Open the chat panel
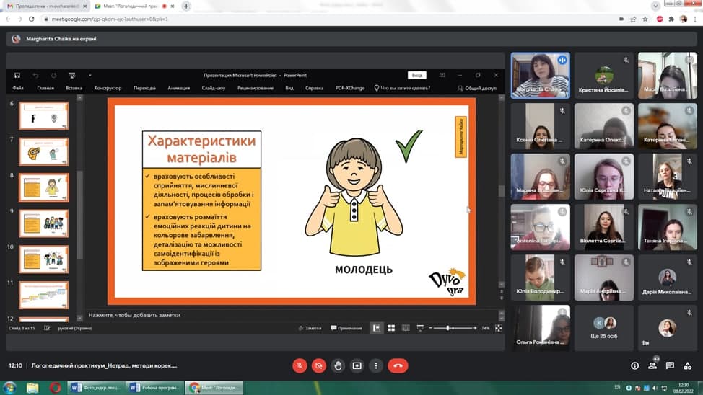703x395 pixels. (x=670, y=365)
